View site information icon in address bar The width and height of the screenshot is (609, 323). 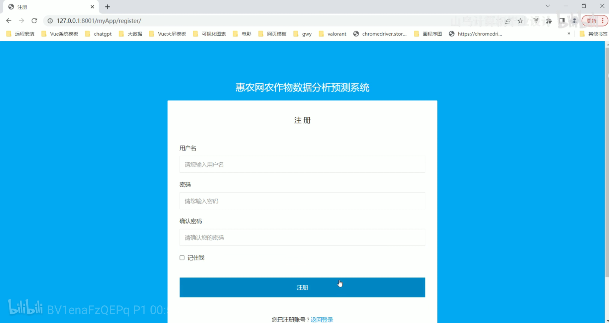pyautogui.click(x=50, y=21)
